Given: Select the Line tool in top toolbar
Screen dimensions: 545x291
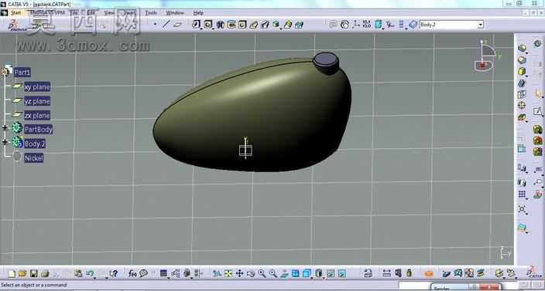Looking at the screenshot, I should 166,24.
